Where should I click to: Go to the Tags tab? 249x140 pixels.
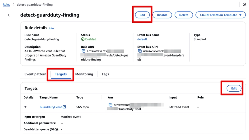tap(105, 74)
